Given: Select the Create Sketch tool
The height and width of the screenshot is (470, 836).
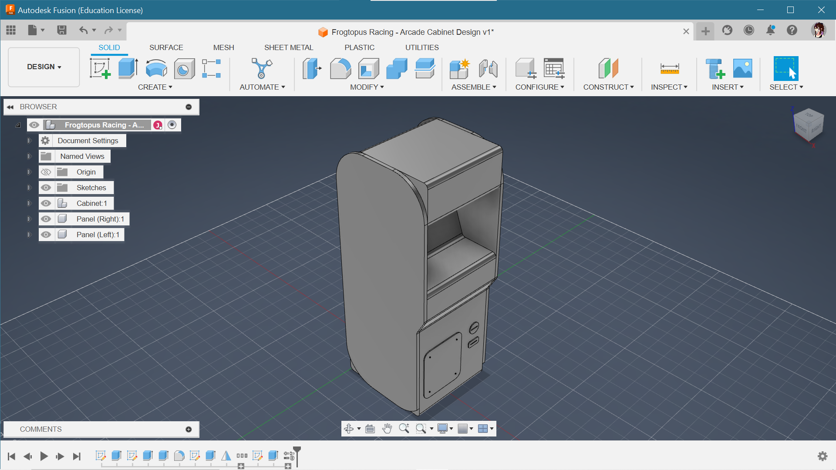Looking at the screenshot, I should [x=100, y=69].
